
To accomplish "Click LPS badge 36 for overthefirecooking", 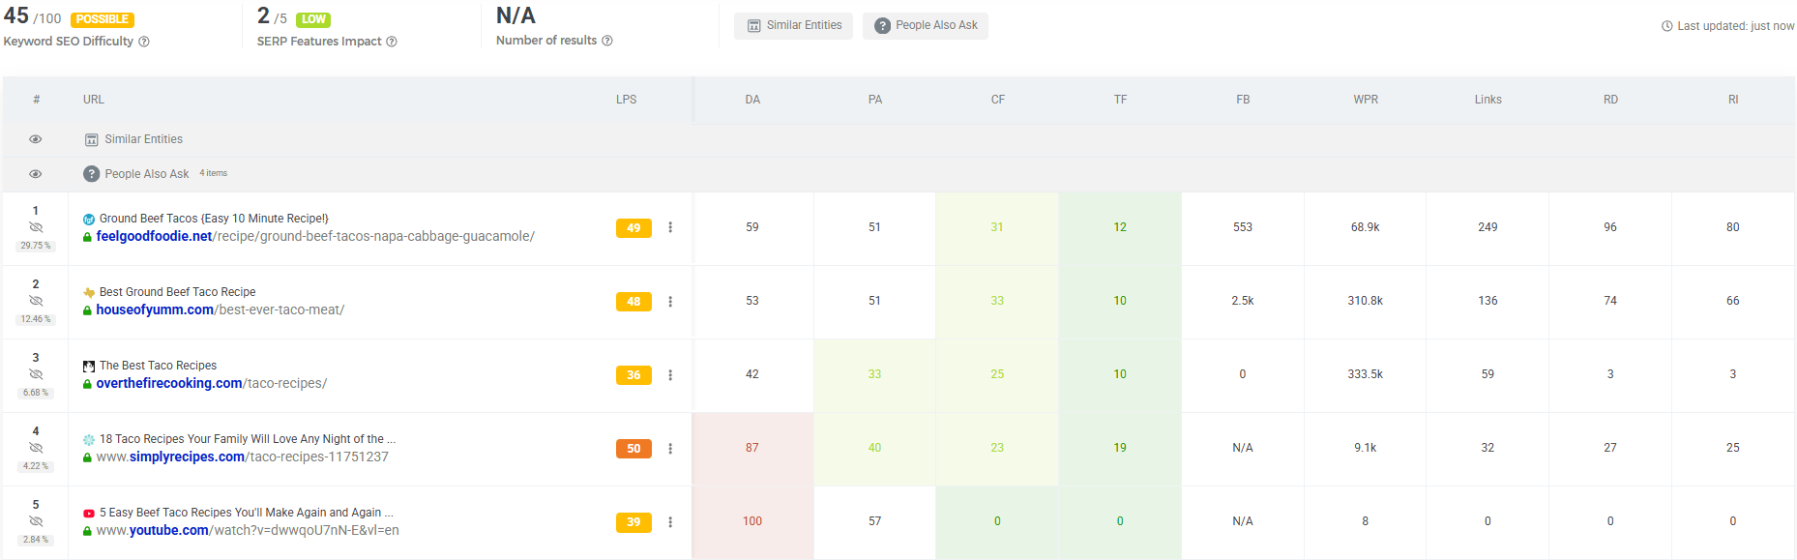I will point(633,375).
